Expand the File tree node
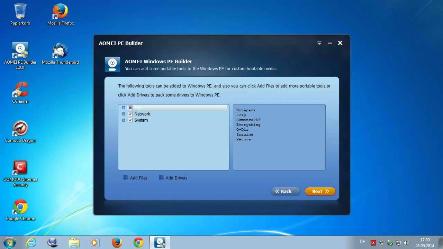Screen dimensions: 443x249 124,108
